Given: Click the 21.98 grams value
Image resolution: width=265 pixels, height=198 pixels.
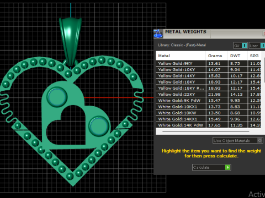Looking at the screenshot, I should pyautogui.click(x=214, y=95).
